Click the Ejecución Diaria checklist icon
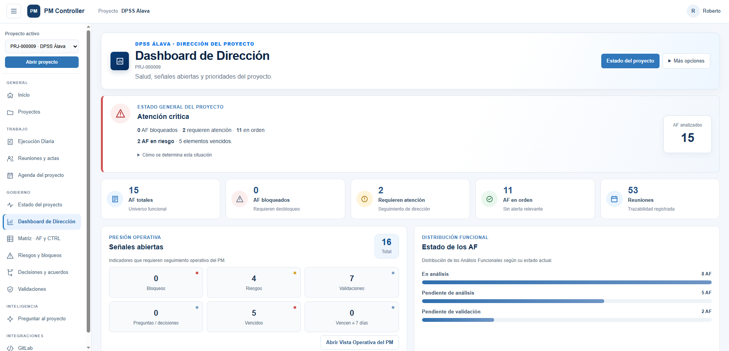Image resolution: width=729 pixels, height=351 pixels. (10, 142)
